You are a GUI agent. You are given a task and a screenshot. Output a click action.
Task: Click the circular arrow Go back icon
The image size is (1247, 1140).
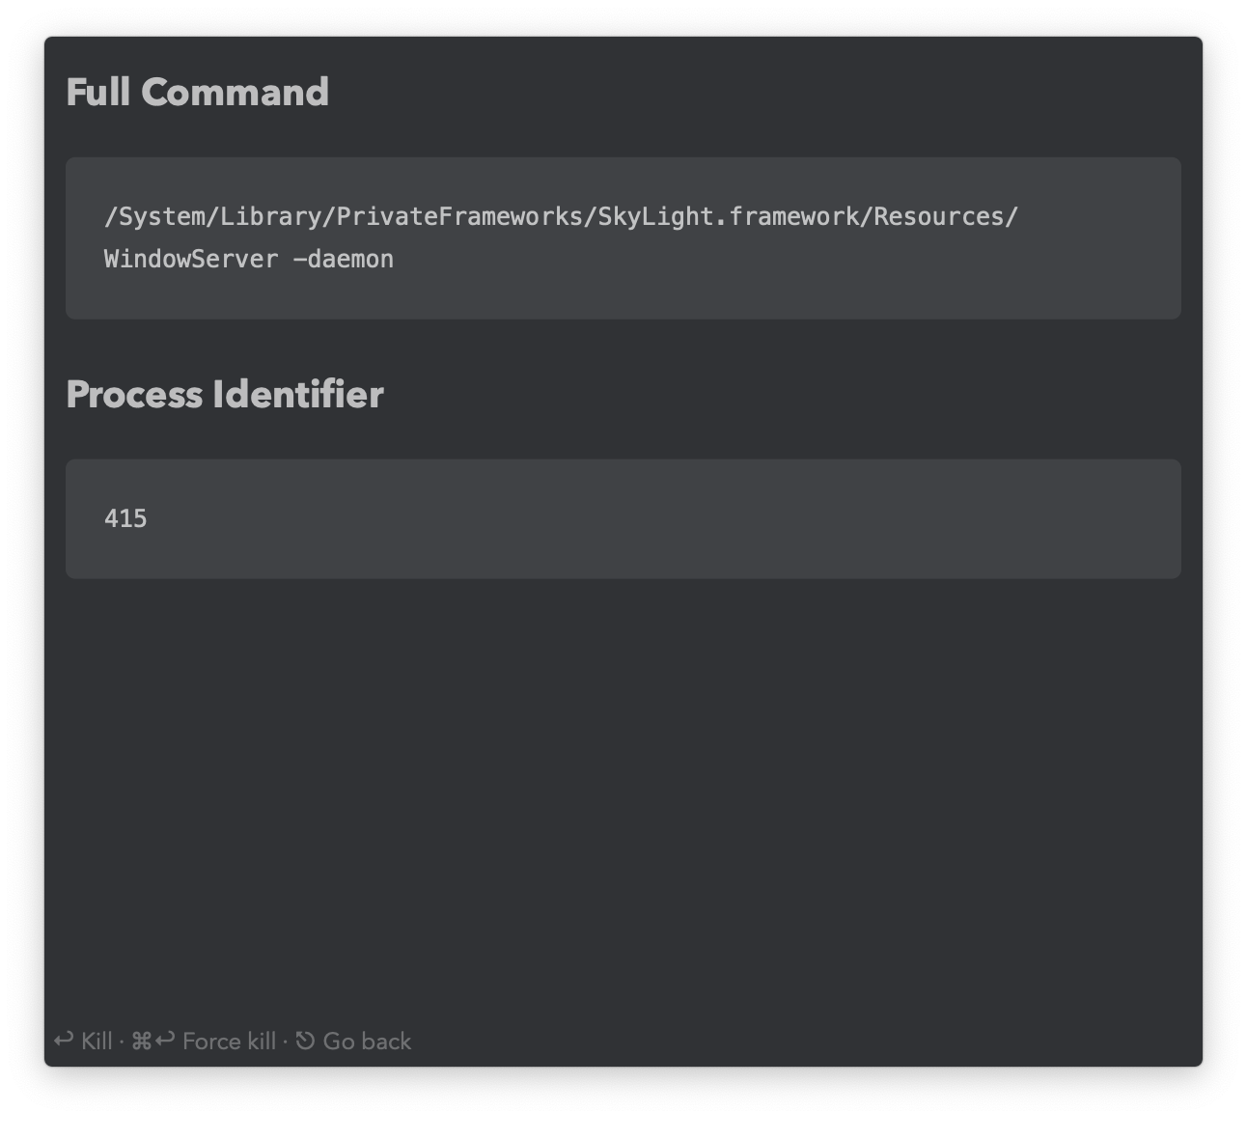(x=305, y=1041)
